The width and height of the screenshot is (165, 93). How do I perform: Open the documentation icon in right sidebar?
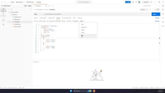163,10
